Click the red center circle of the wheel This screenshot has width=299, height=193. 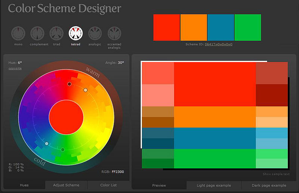[x=66, y=117]
